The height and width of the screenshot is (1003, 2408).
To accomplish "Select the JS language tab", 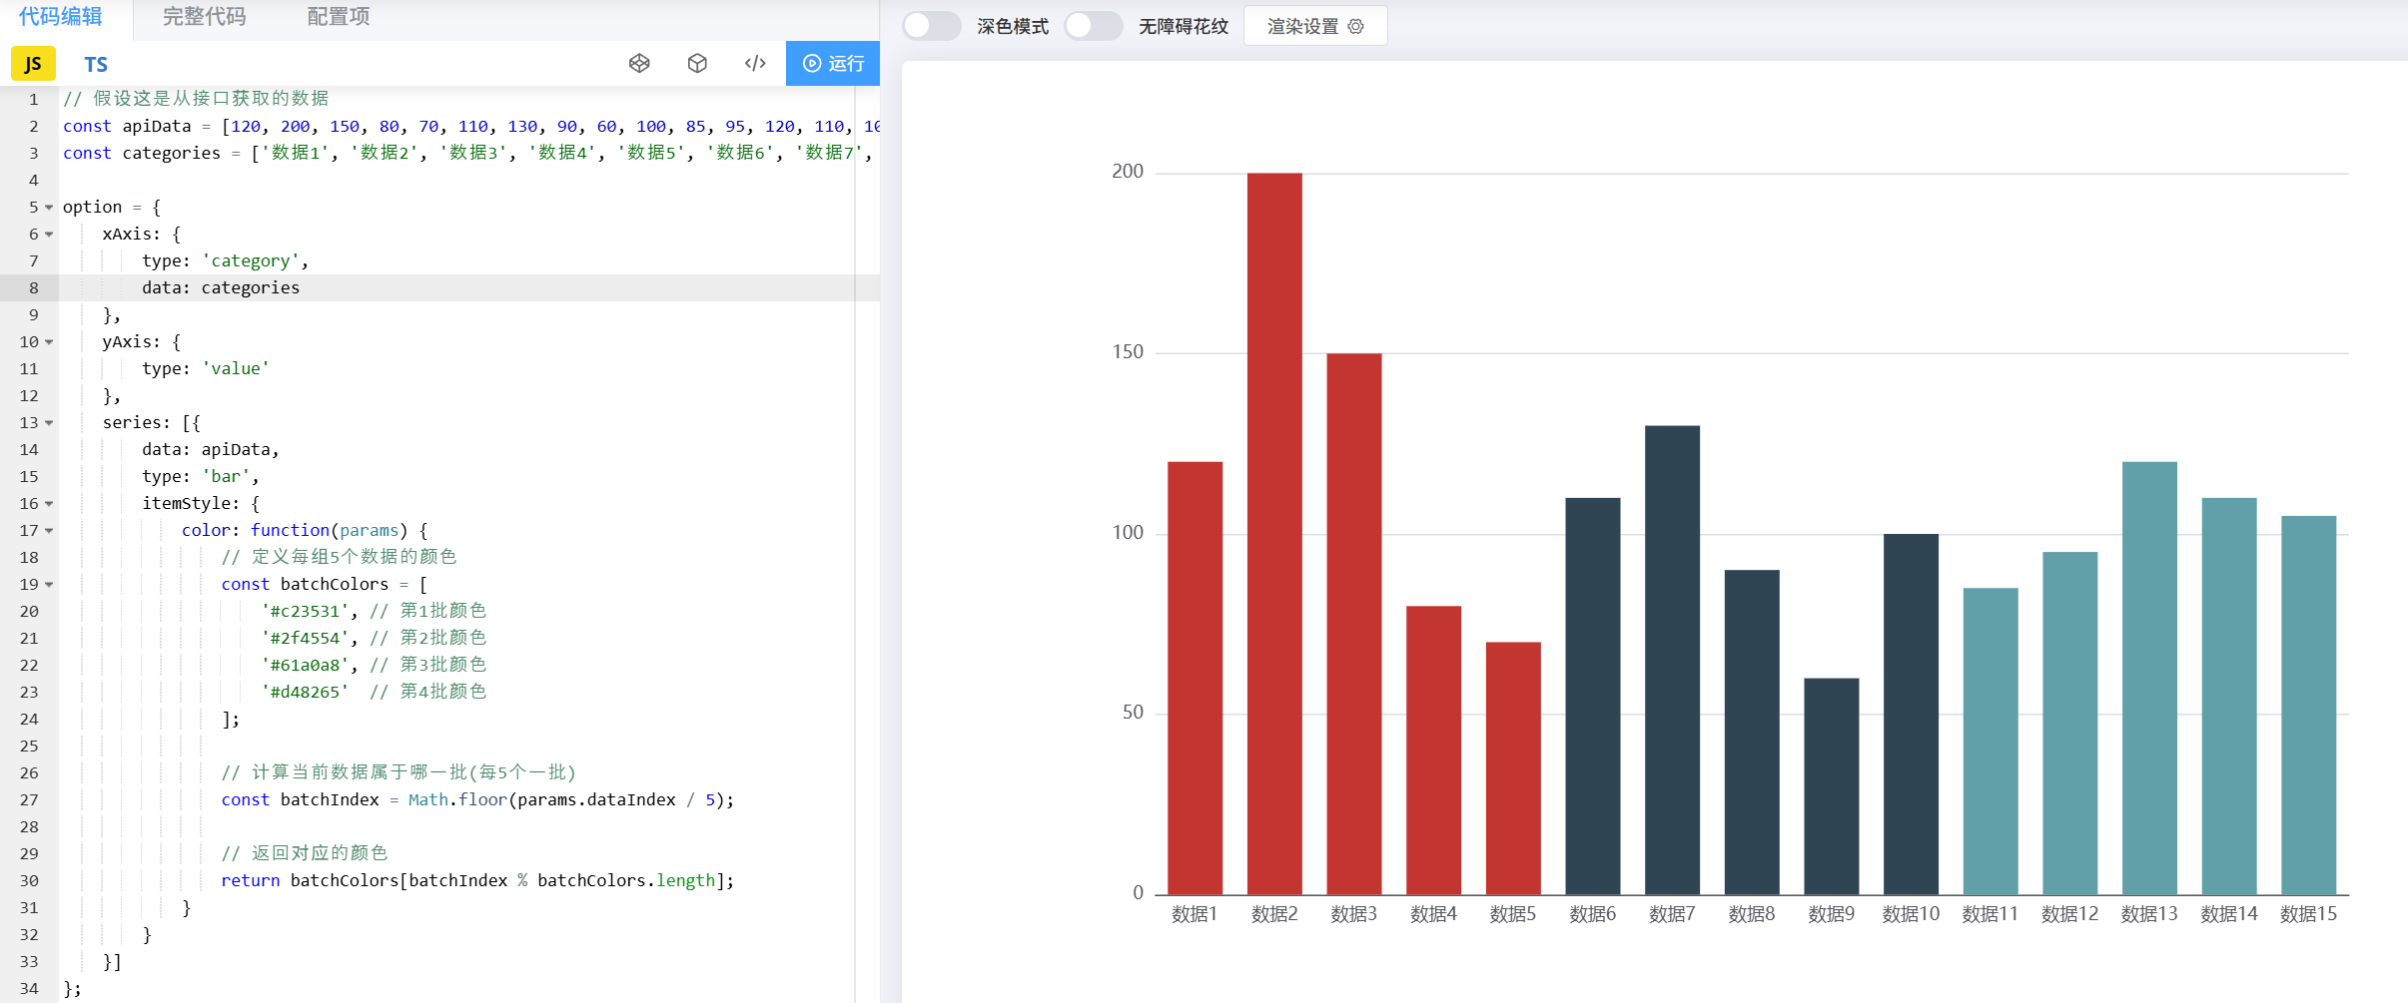I will click(33, 64).
